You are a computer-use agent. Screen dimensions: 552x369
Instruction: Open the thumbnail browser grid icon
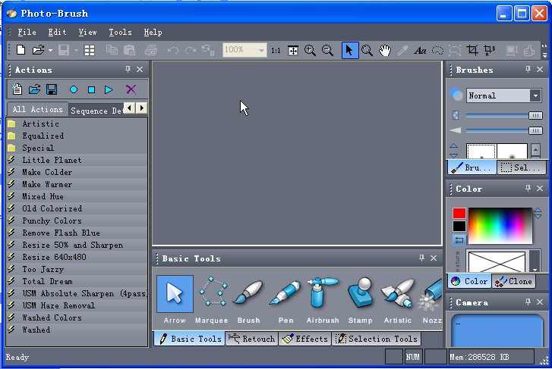pyautogui.click(x=90, y=50)
